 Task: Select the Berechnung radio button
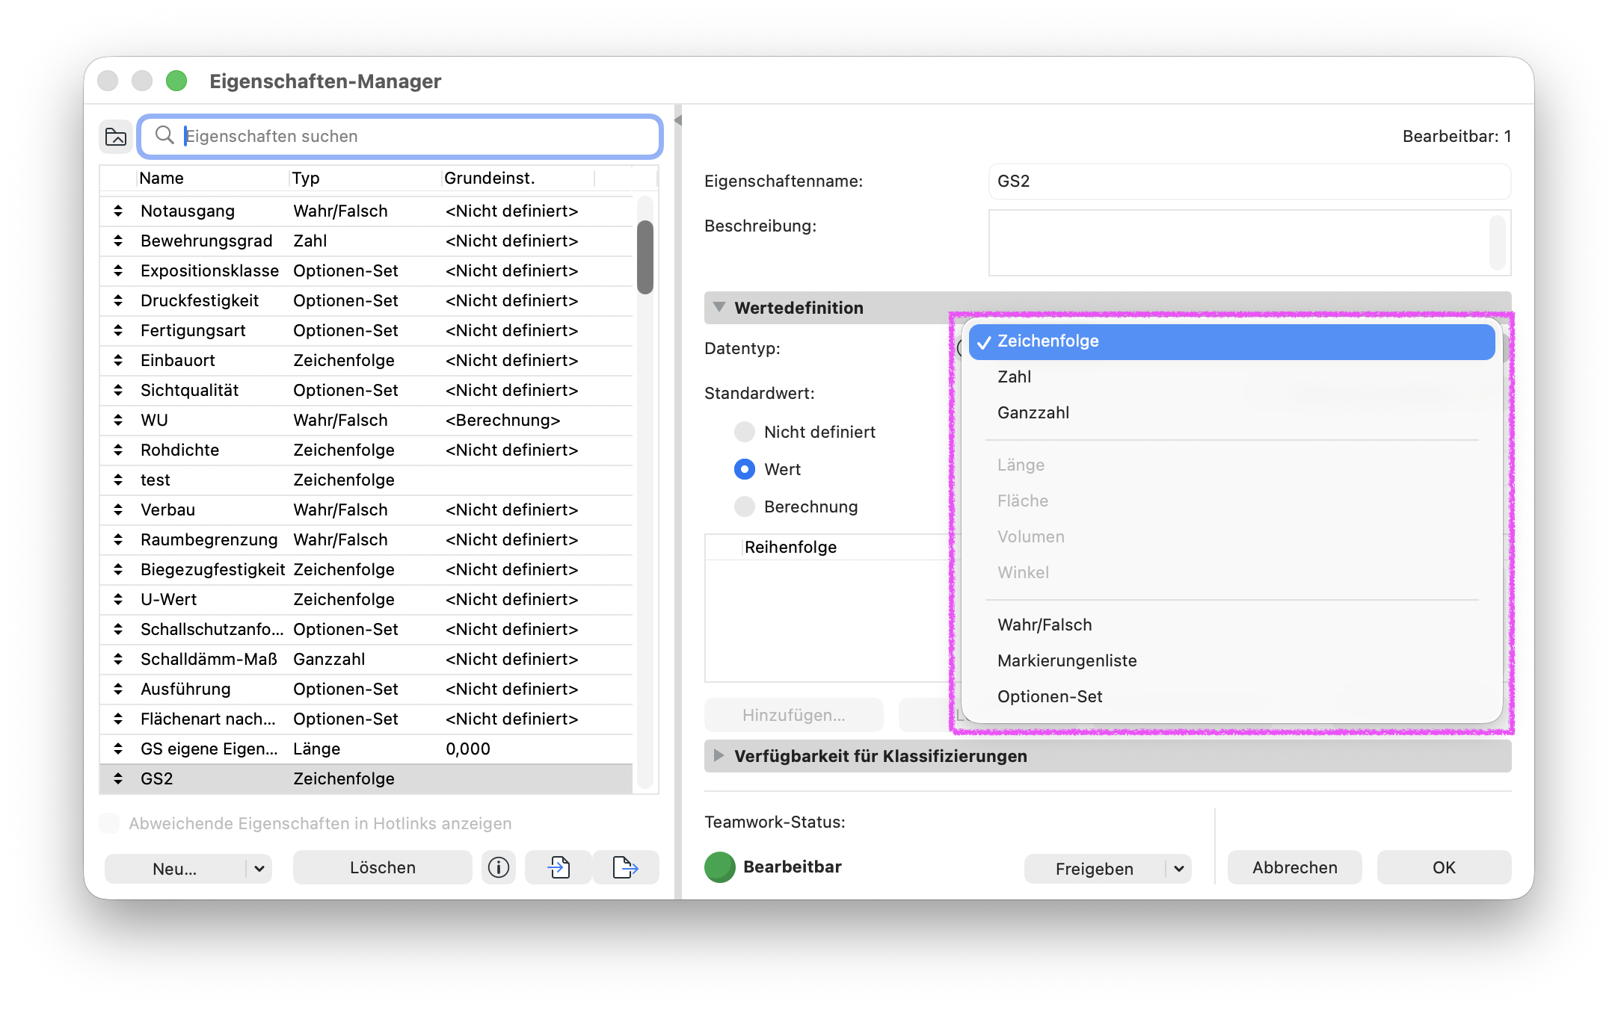745,506
